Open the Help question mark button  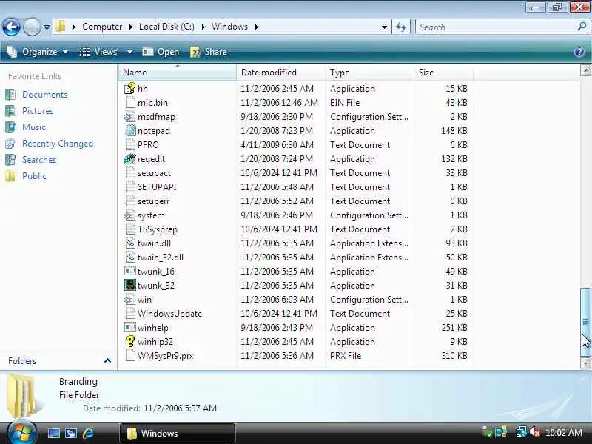tap(579, 52)
